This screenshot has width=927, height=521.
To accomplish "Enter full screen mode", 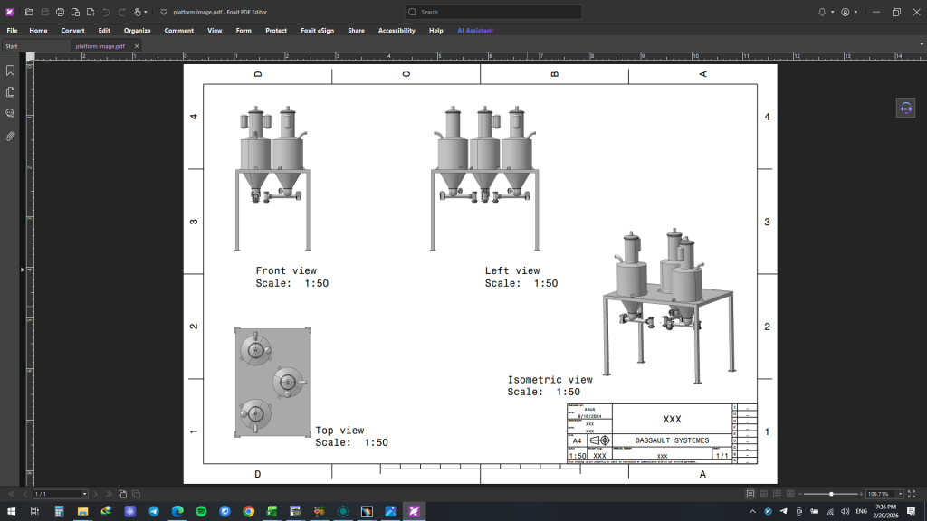I will pos(912,494).
